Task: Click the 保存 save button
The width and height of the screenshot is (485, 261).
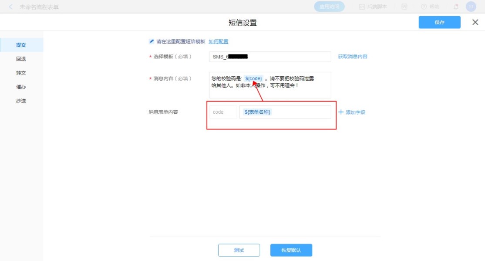Action: 439,22
